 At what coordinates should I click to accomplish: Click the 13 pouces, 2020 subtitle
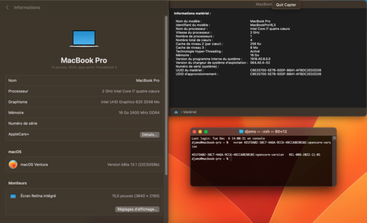click(84, 67)
